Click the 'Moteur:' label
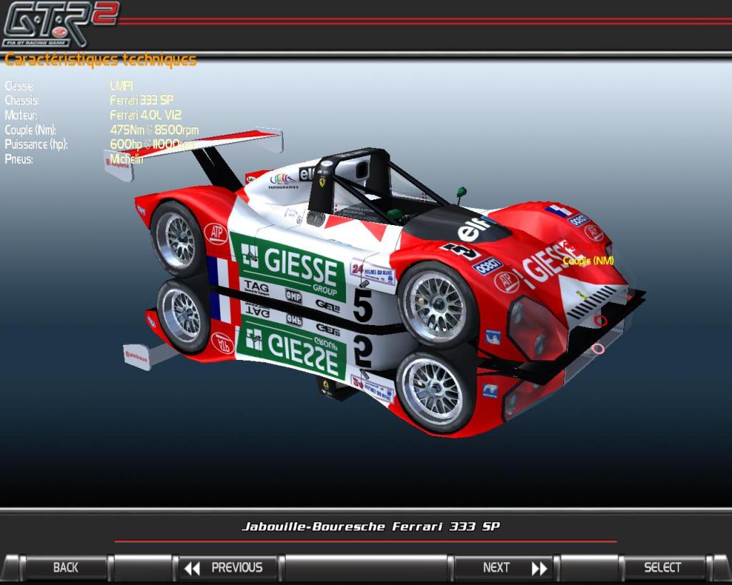This screenshot has height=585, width=732. (x=21, y=115)
